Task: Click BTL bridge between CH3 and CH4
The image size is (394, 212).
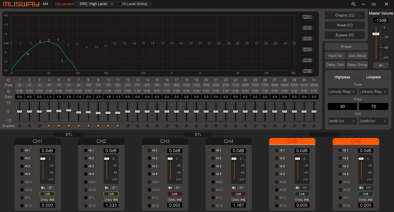Action: [198, 134]
